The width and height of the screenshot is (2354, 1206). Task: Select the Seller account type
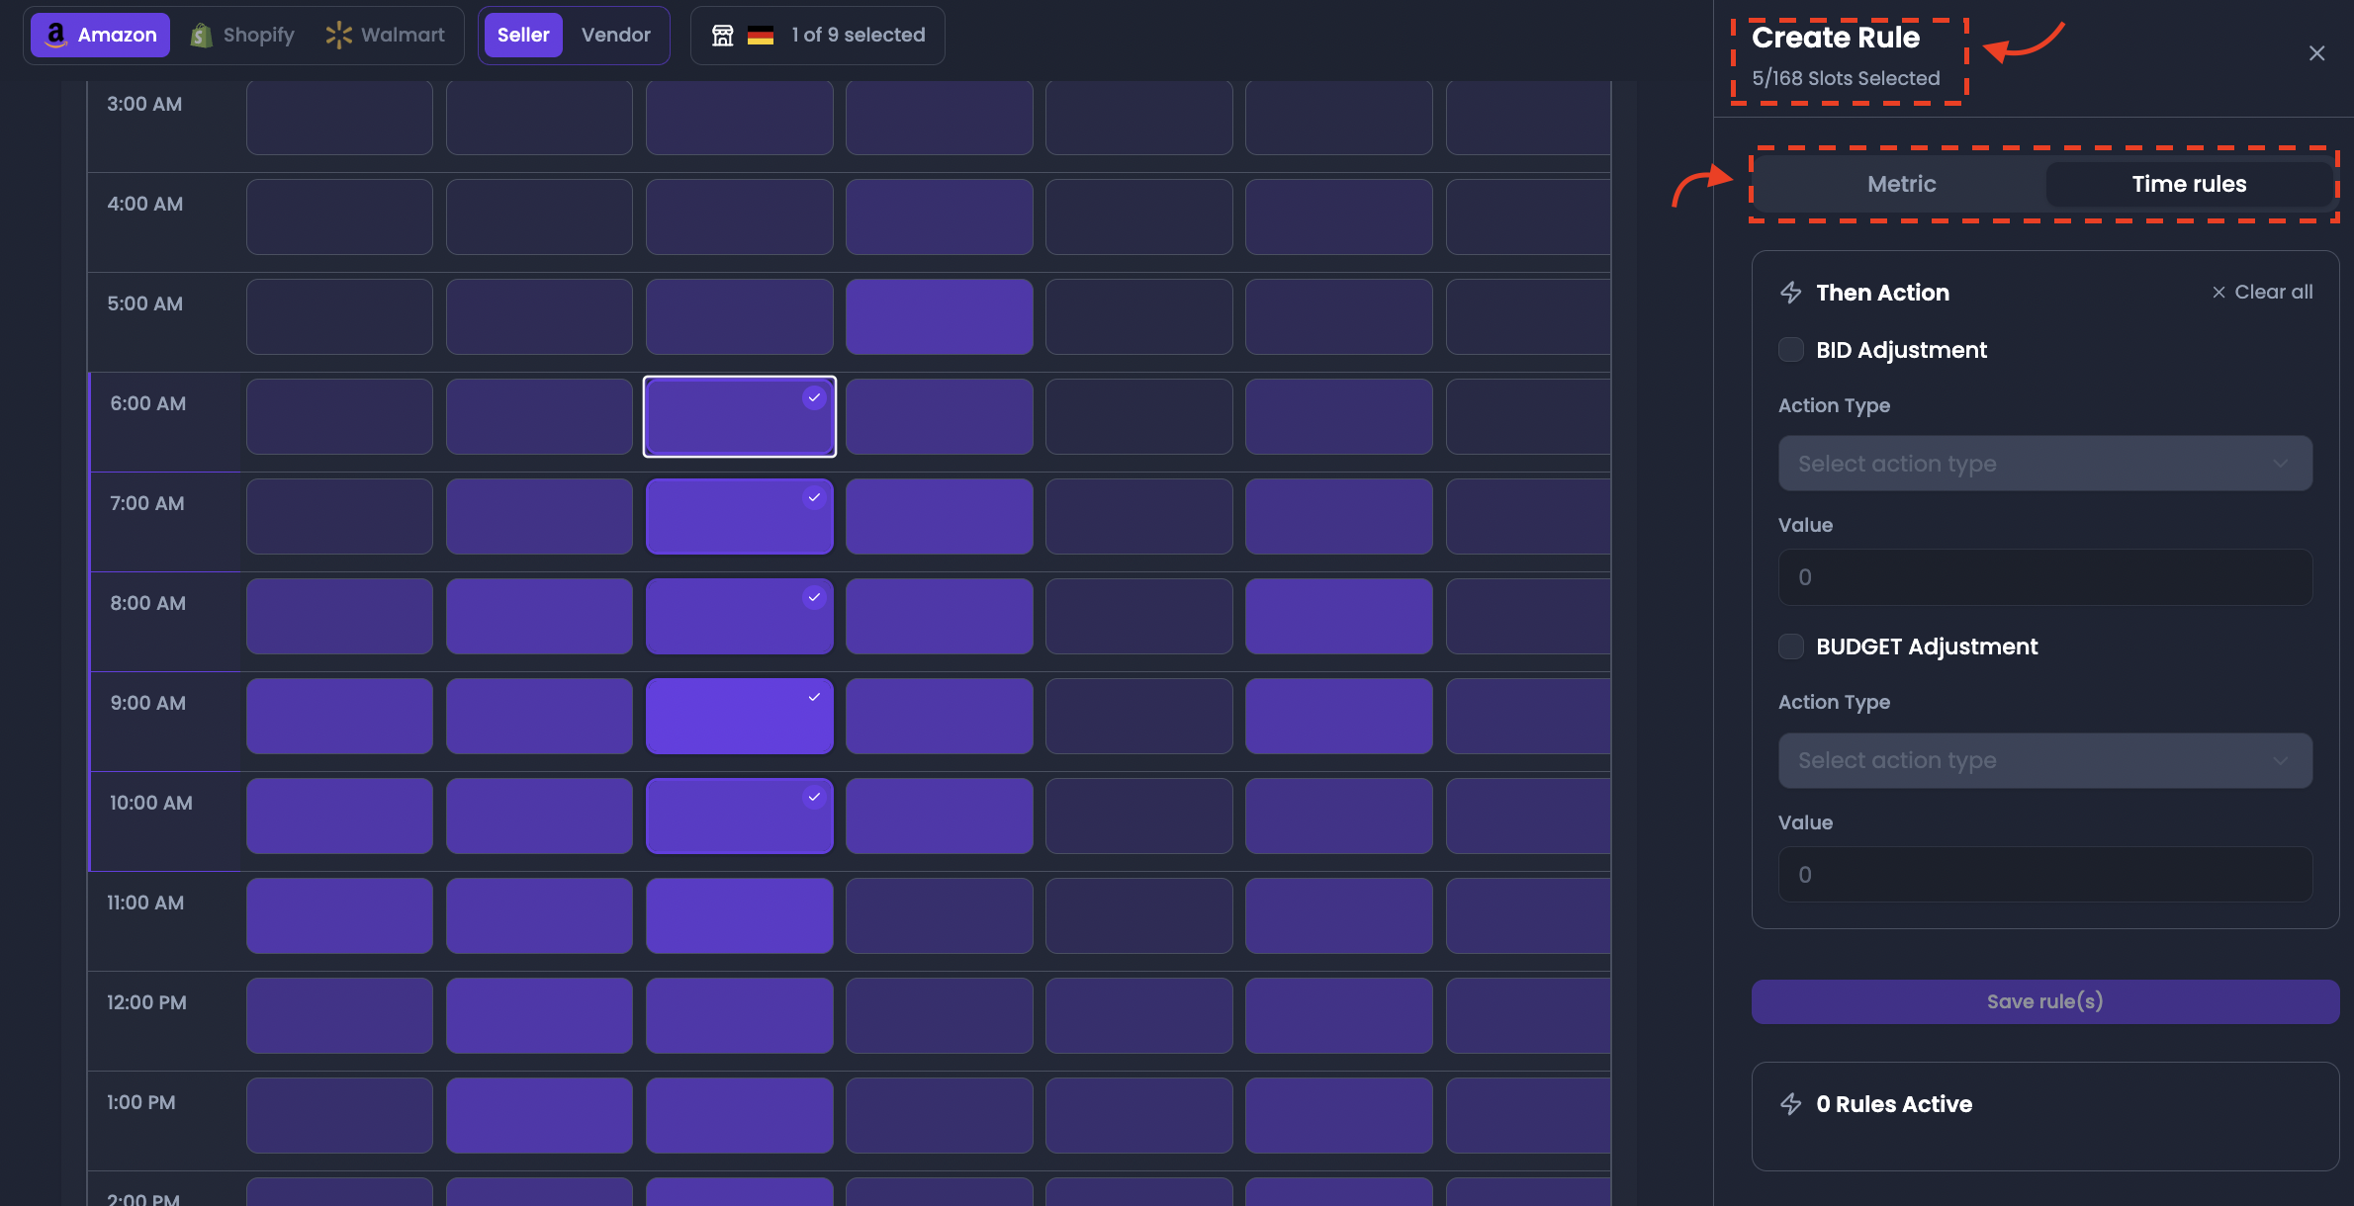click(x=523, y=35)
